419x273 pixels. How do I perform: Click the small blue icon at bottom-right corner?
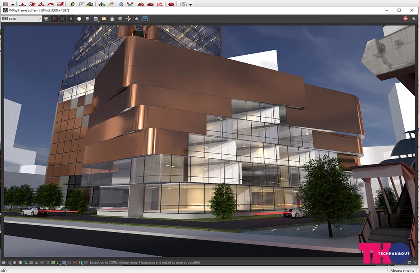410,262
